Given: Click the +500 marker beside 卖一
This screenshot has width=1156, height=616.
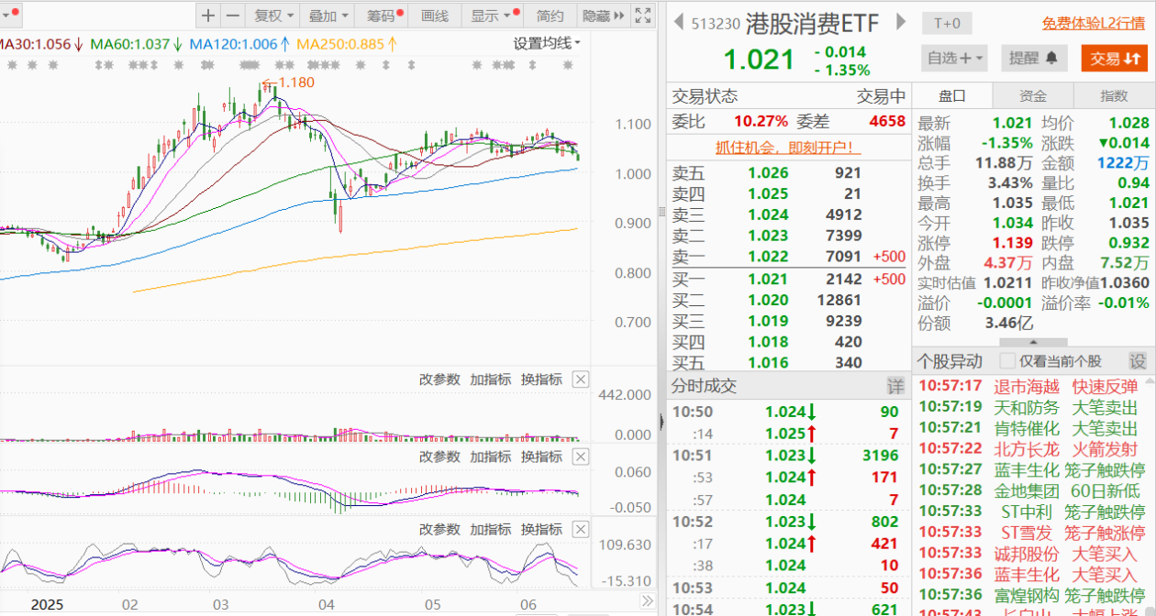Looking at the screenshot, I should pyautogui.click(x=890, y=258).
